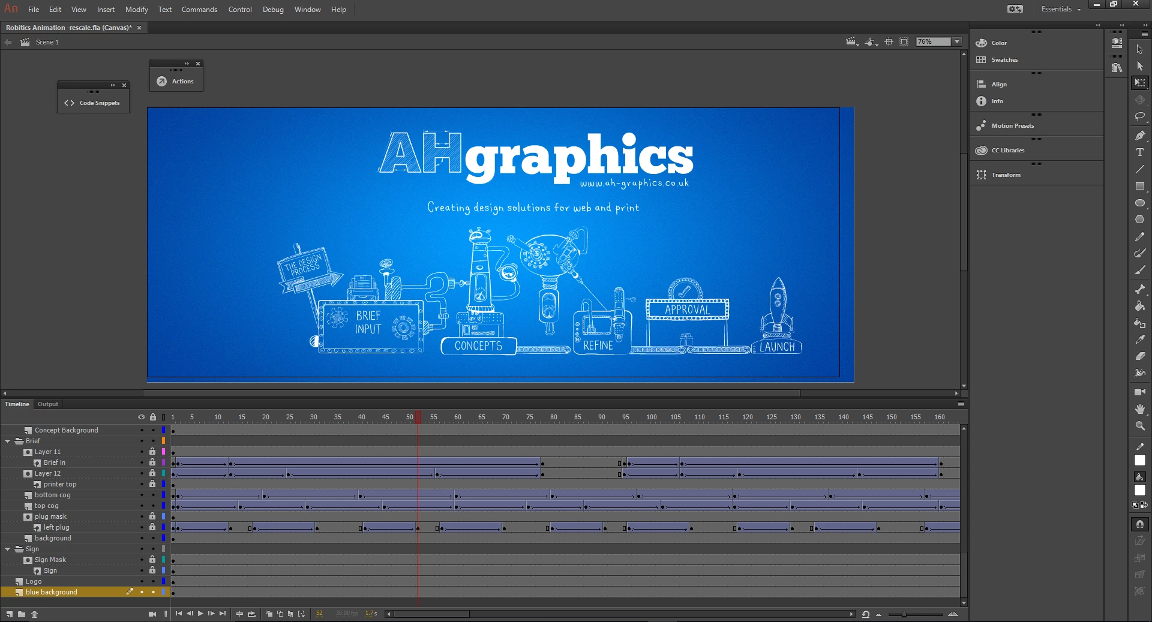Open the Library panel icon
This screenshot has width=1152, height=622.
pyautogui.click(x=1117, y=68)
